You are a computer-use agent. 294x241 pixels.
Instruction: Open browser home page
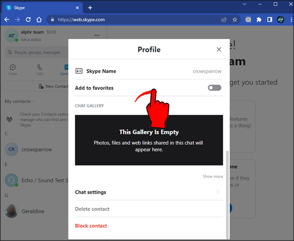[39, 20]
